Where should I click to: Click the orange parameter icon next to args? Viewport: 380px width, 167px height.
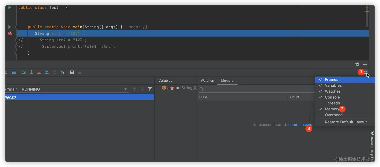coord(164,88)
